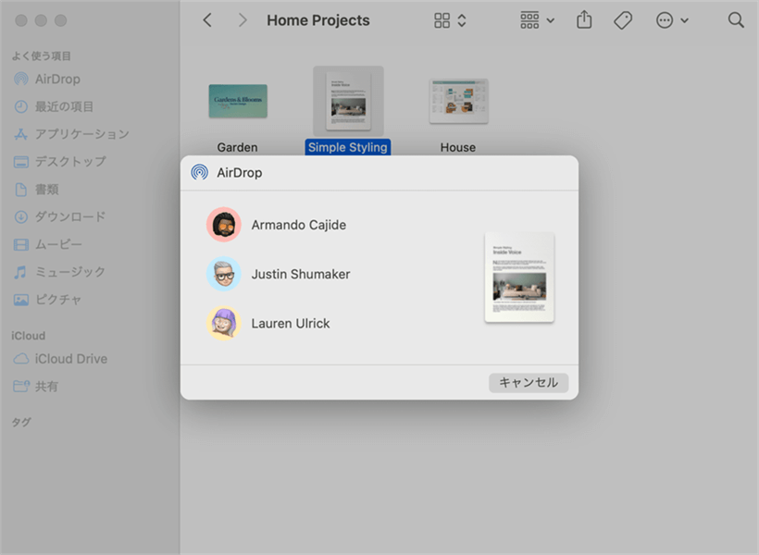759x555 pixels.
Task: Open ダウンロード folder in sidebar
Action: click(70, 216)
